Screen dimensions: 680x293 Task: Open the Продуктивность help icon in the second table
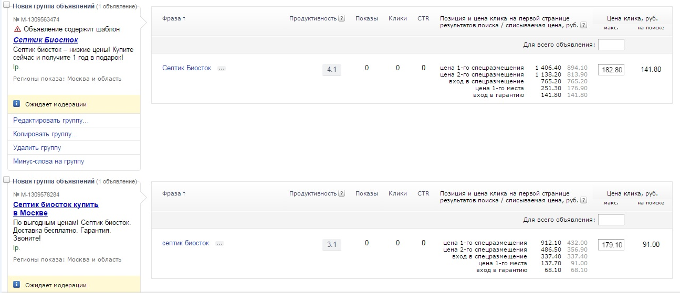click(342, 193)
